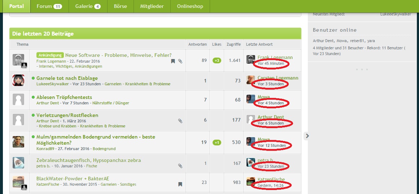Viewport: 419px width, 194px height.
Task: Click bookmark icon on Neue Software thread
Action: pos(173,61)
